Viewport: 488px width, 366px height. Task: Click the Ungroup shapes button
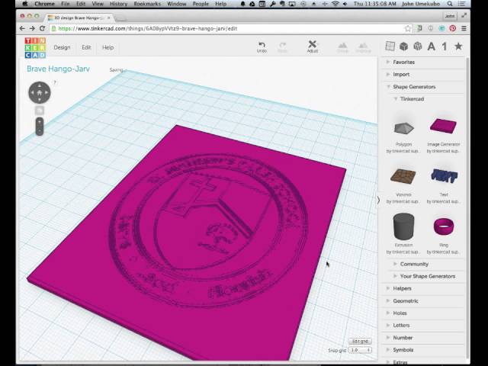point(363,47)
